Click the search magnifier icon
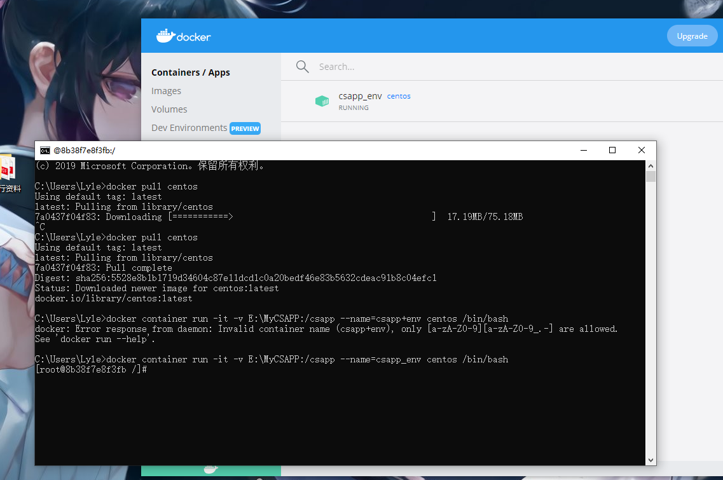Viewport: 723px width, 480px height. 303,67
